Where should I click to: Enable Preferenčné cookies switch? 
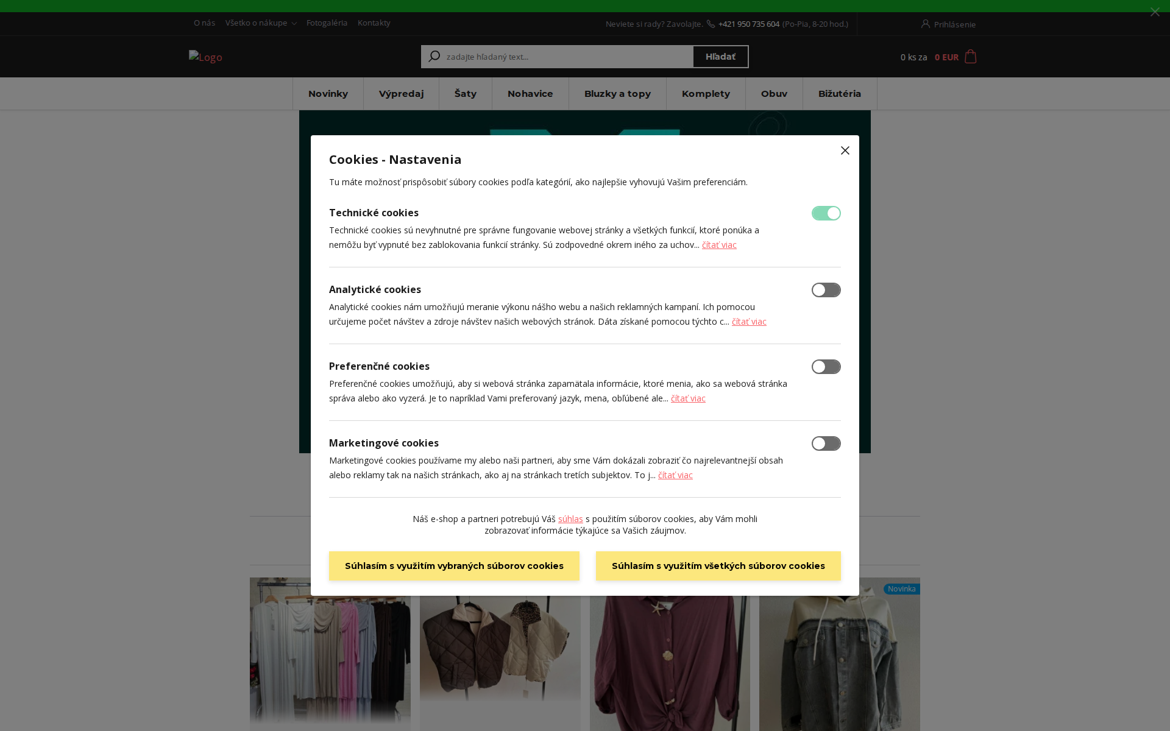[x=826, y=367]
